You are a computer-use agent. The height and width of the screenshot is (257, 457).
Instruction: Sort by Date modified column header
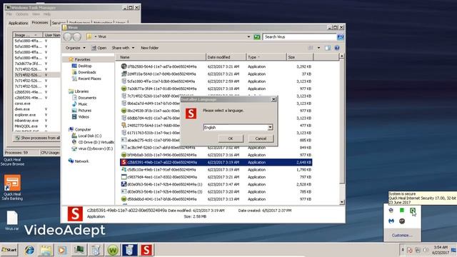[x=226, y=57]
